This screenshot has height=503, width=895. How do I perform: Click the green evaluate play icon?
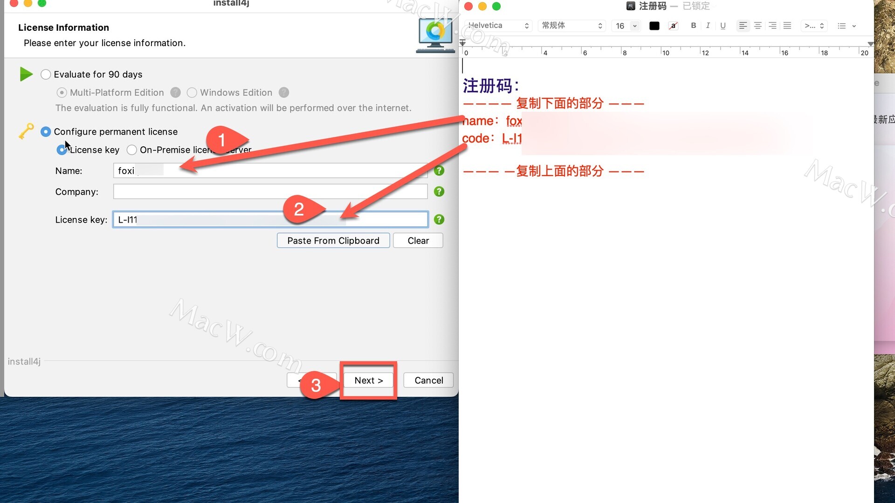(x=26, y=75)
